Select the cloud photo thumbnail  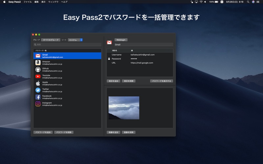[x=124, y=108]
